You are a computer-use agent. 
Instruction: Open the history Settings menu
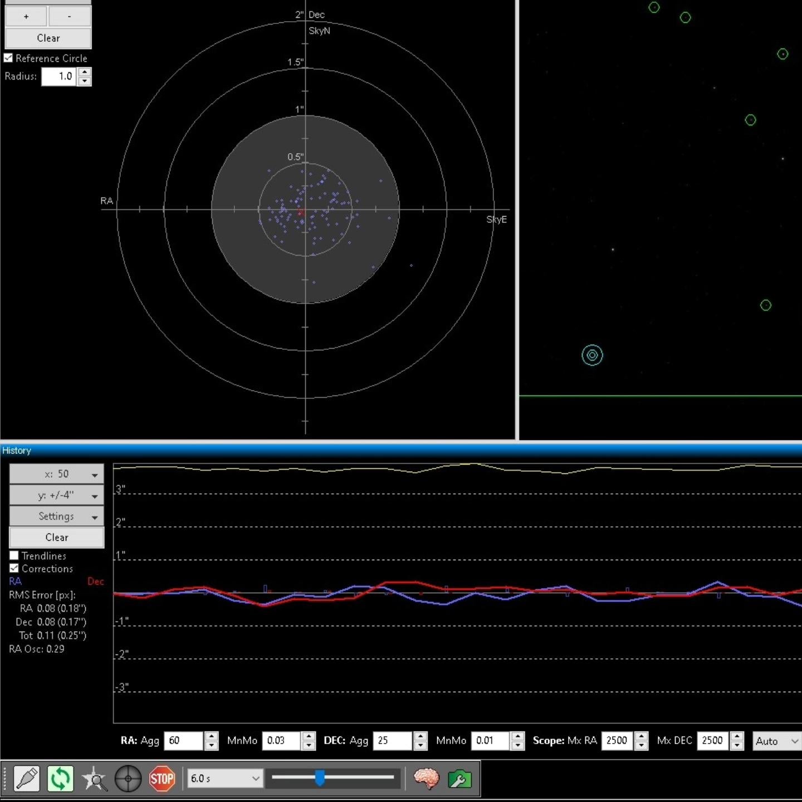[x=56, y=516]
